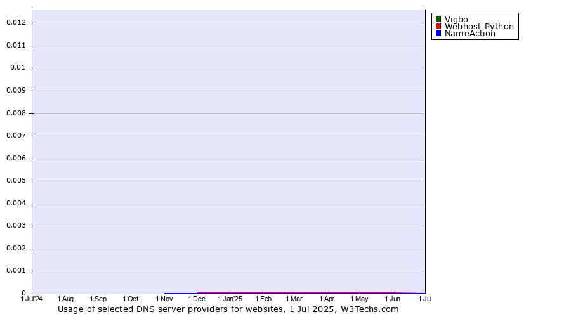Click the 1 Jul'24 x-axis label
The image size is (571, 317).
pyautogui.click(x=32, y=299)
